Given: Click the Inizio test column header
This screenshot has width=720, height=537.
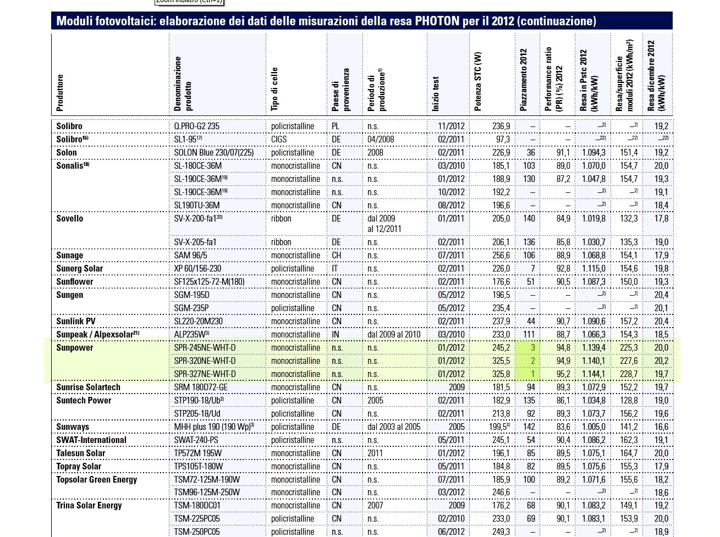Looking at the screenshot, I should [436, 94].
